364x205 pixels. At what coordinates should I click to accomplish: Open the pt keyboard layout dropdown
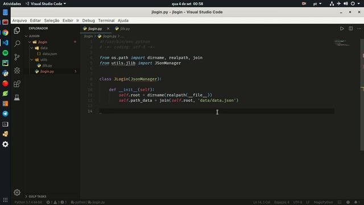click(x=317, y=4)
